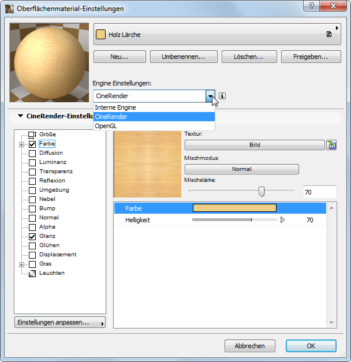
Task: Enable the Normal channel checkbox
Action: (x=32, y=218)
